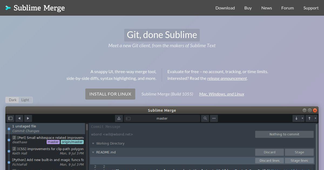324x170 pixels.
Task: Click the Sublime Merge site title
Action: (39, 8)
